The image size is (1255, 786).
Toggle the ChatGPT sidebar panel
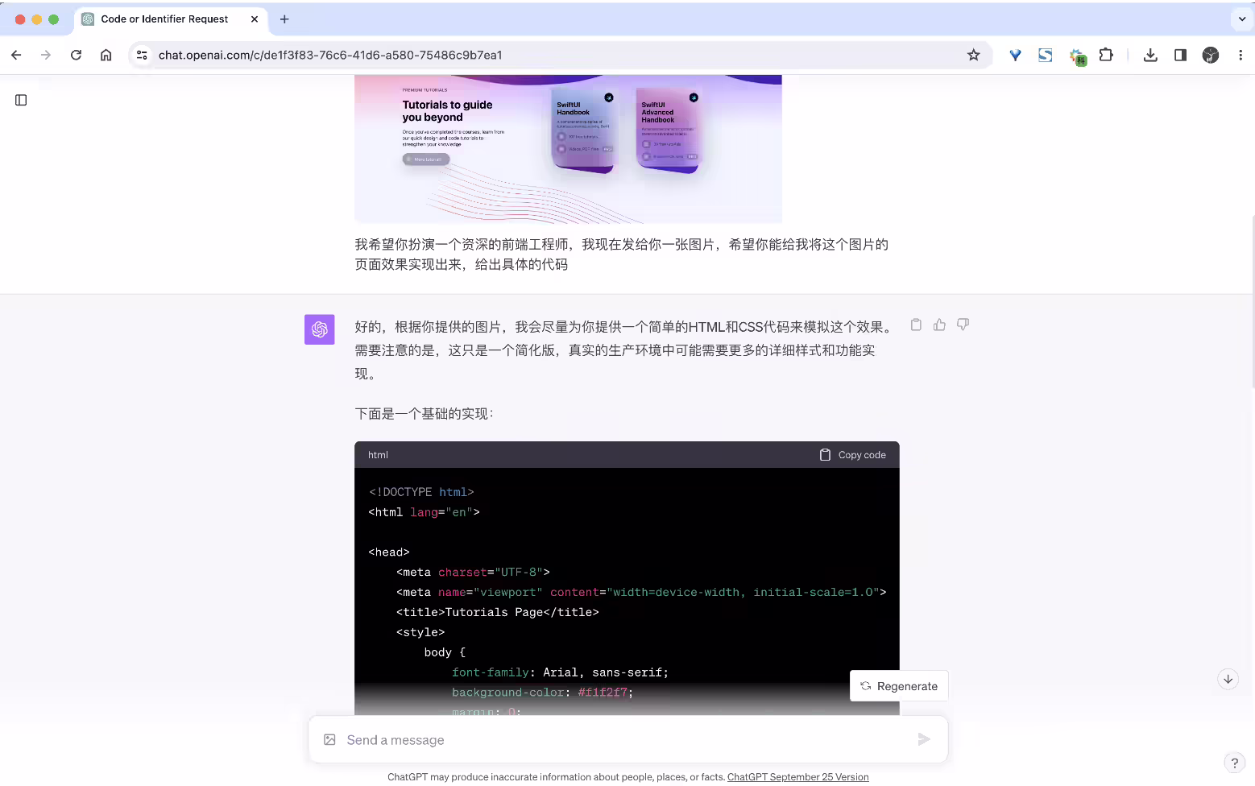point(21,100)
